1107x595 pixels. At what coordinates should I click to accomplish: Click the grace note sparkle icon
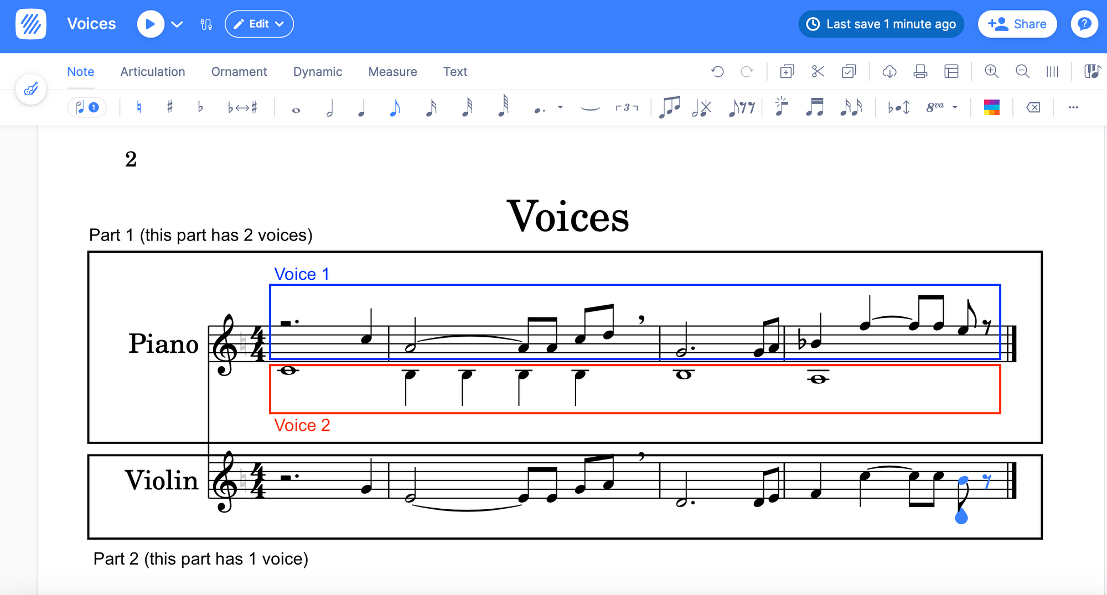tap(781, 106)
